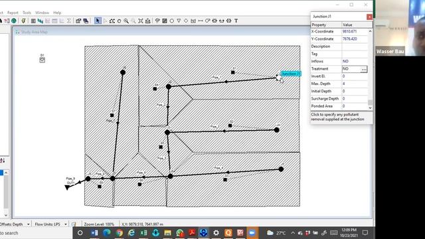The image size is (425, 239).
Task: Edit the Invert El. value
Action: click(x=355, y=76)
